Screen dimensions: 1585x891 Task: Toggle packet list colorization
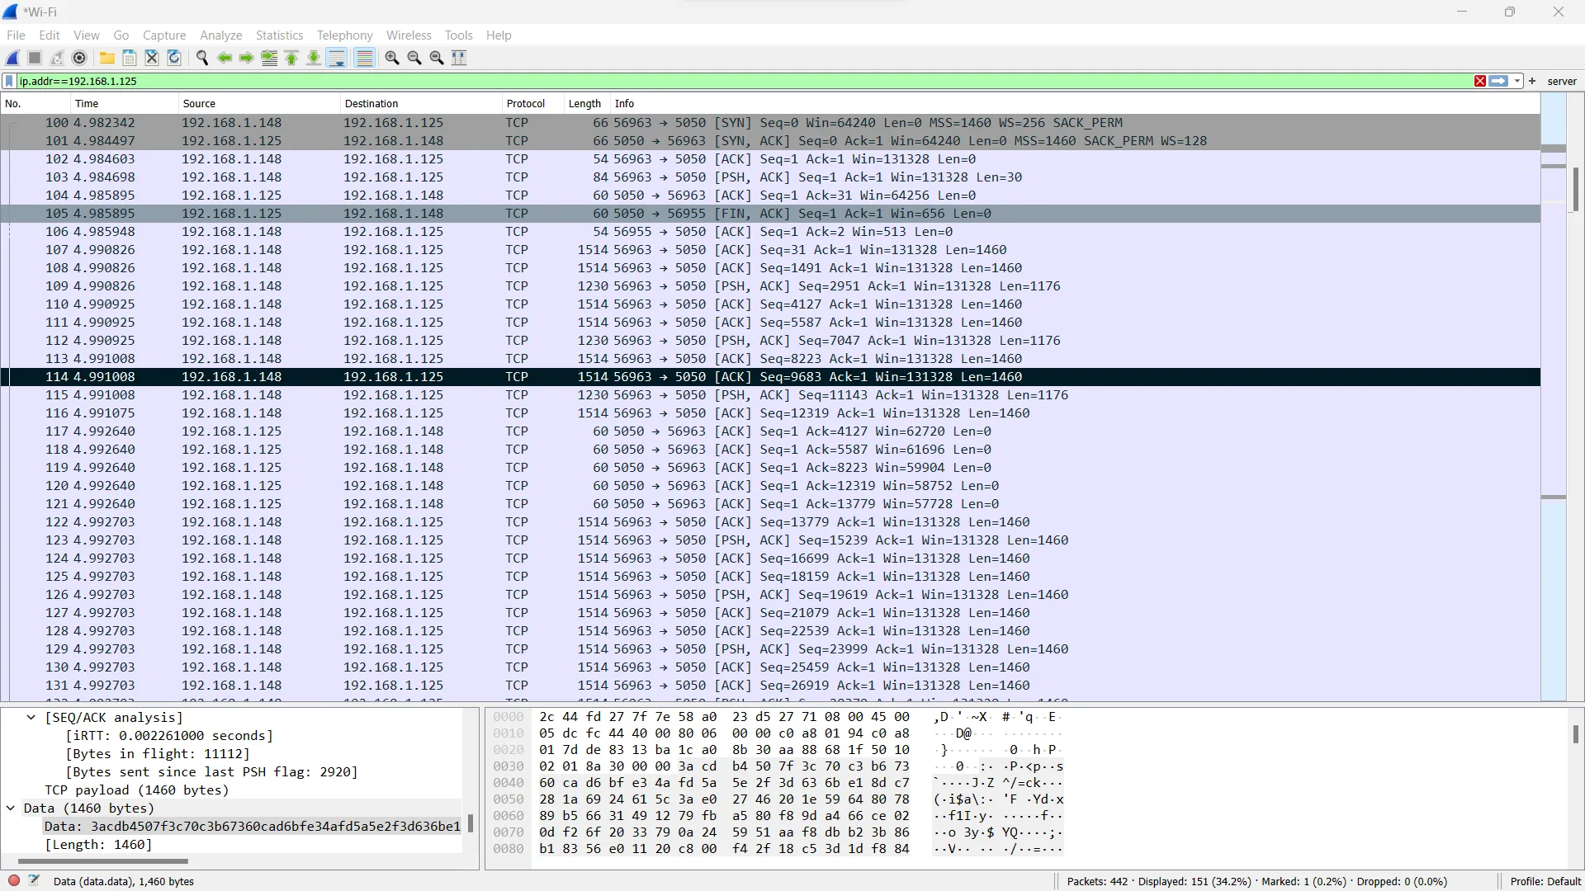[364, 58]
